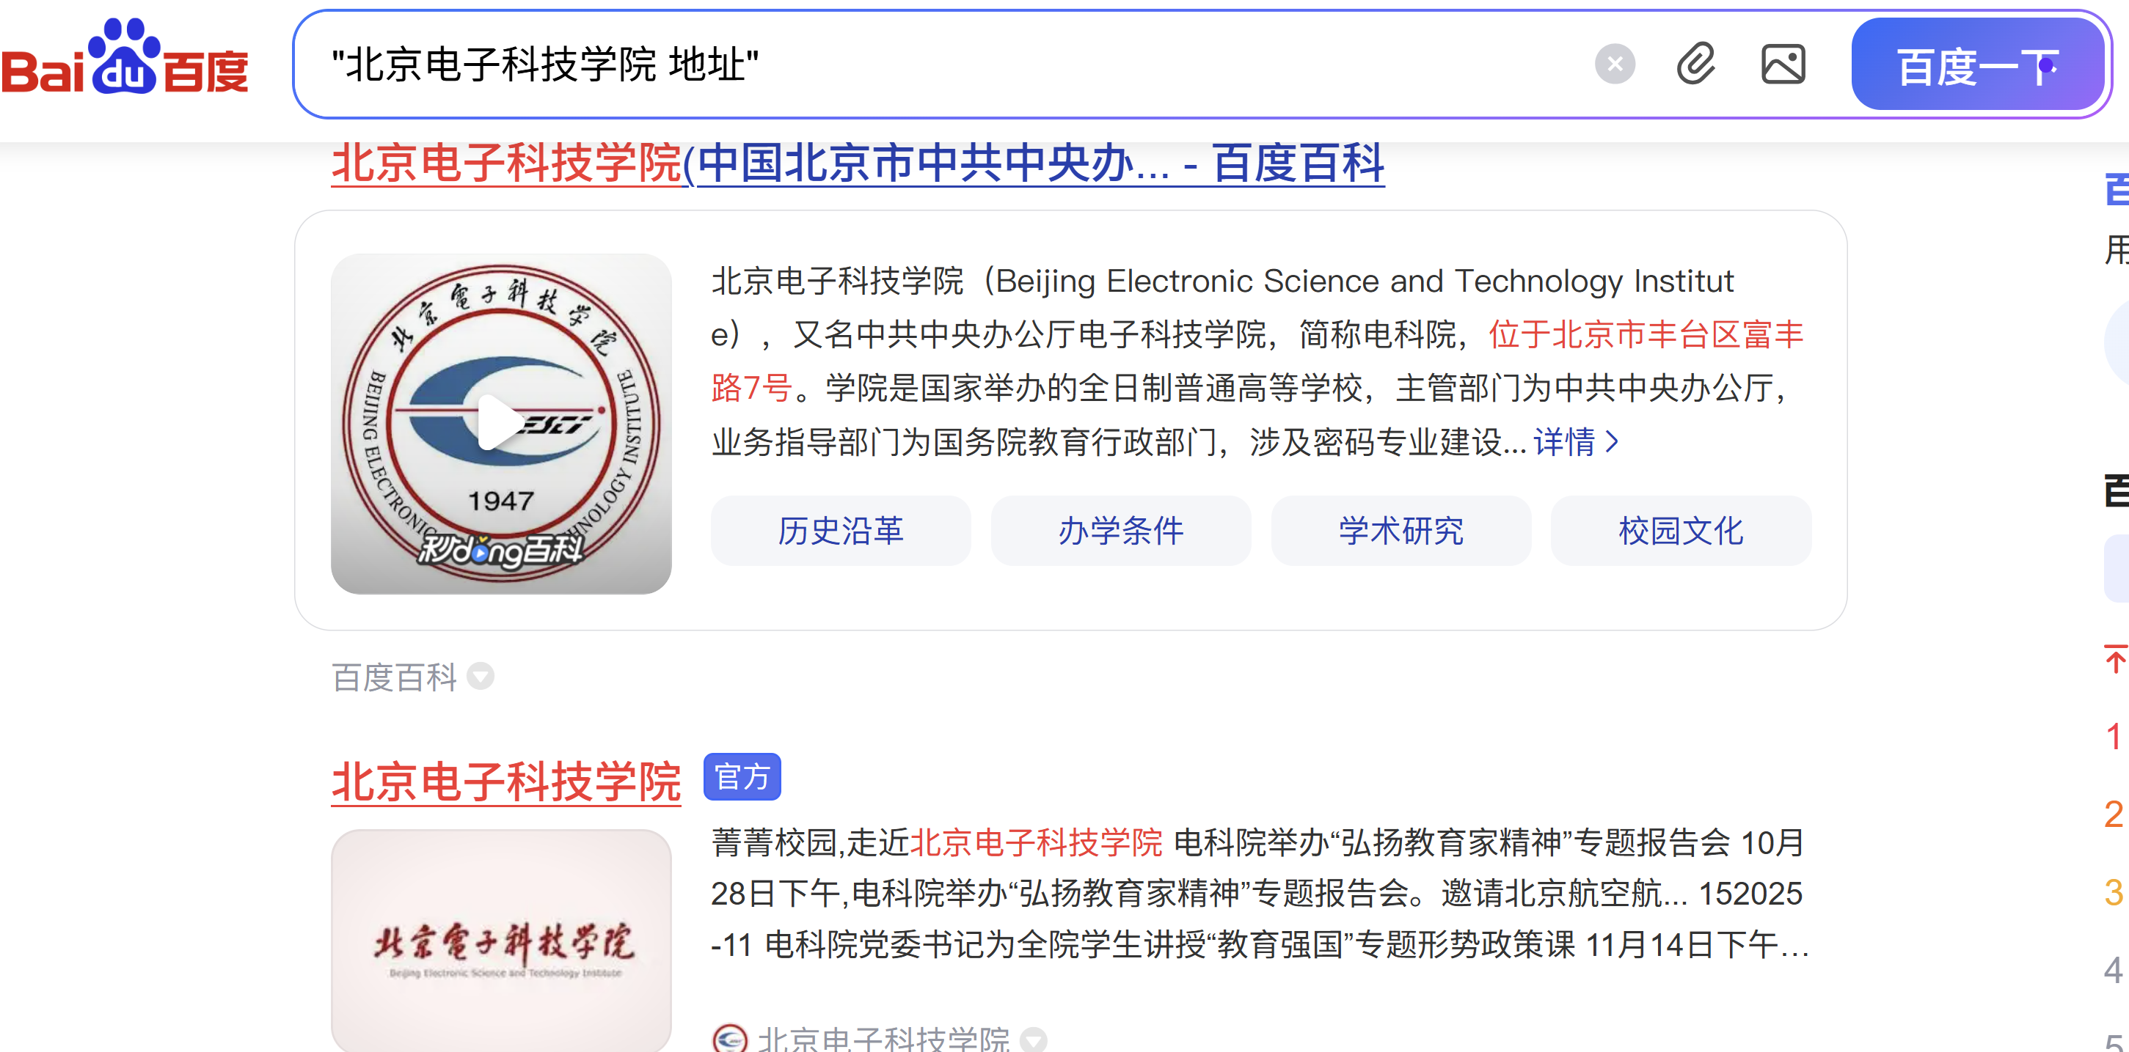Select the 办学条件 tab
2129x1052 pixels.
pyautogui.click(x=1121, y=530)
